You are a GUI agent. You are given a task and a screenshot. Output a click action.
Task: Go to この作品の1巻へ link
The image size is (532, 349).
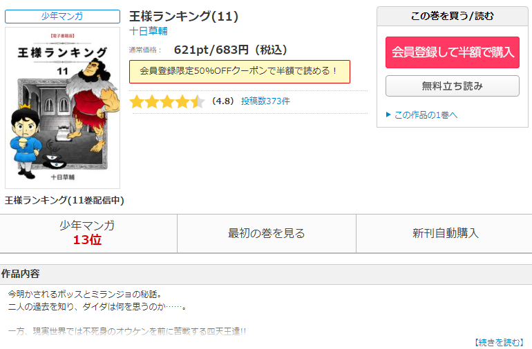pyautogui.click(x=426, y=115)
